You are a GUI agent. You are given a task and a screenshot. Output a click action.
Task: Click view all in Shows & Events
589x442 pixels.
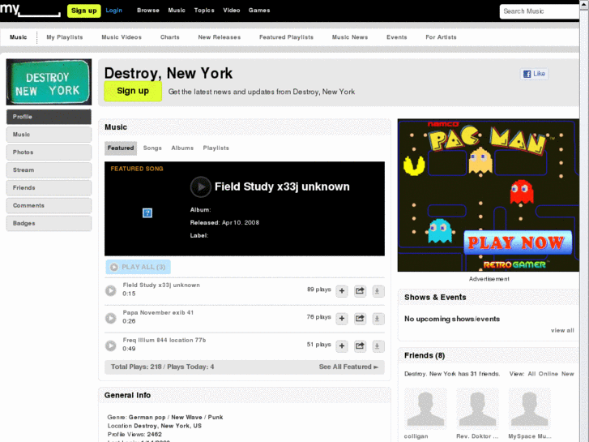coord(562,330)
